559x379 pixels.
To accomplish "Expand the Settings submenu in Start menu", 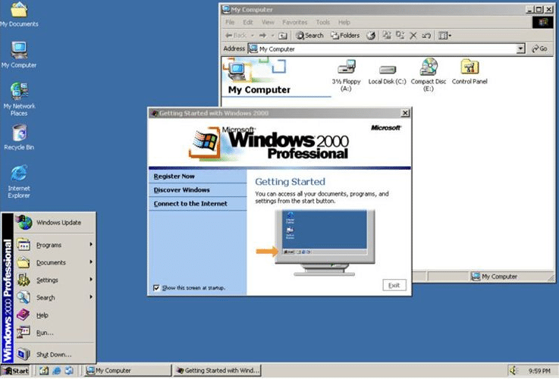I will point(55,280).
